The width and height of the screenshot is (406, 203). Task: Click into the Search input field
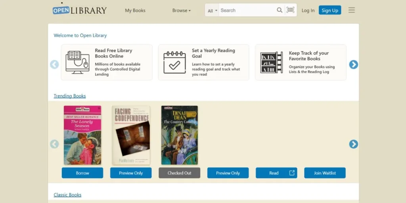point(246,10)
